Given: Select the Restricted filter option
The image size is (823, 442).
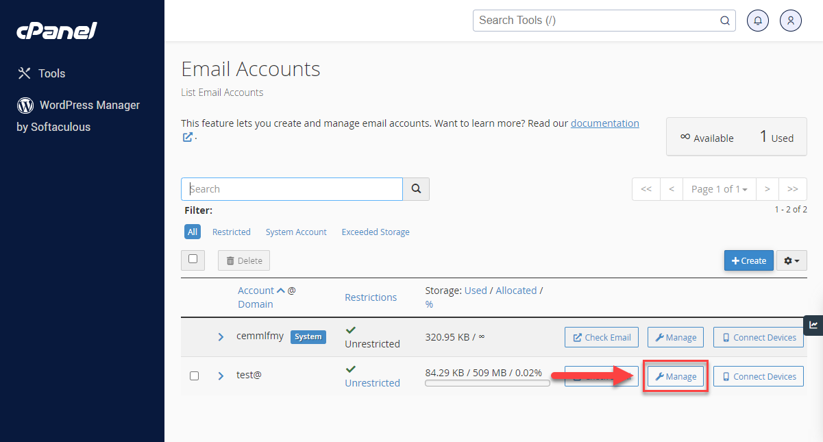Looking at the screenshot, I should point(231,232).
